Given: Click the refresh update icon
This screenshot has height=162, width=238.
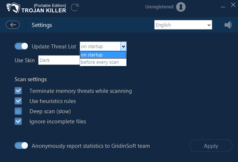Looking at the screenshot, I should (75, 7).
